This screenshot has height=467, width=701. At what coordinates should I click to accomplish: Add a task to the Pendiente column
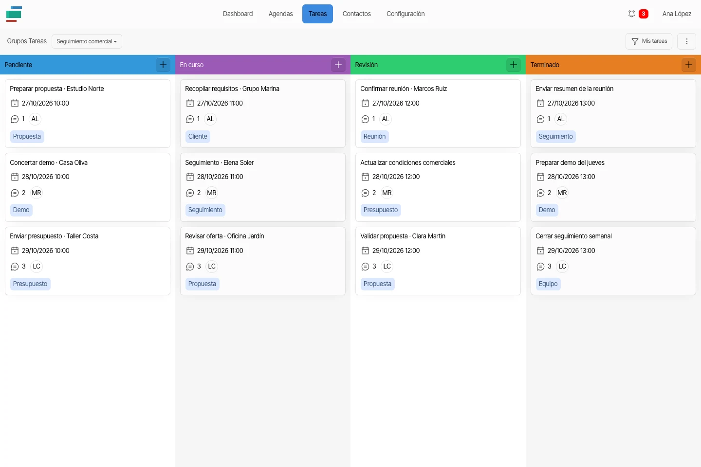tap(163, 65)
